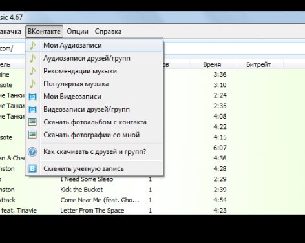Click the VK logo icon
Image resolution: width=305 pixels, height=243 pixels.
(32, 169)
